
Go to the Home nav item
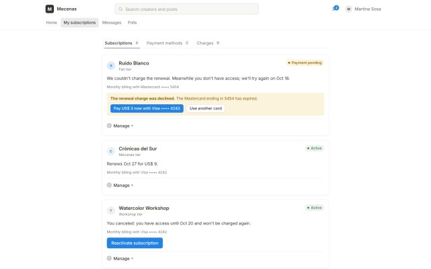point(51,22)
